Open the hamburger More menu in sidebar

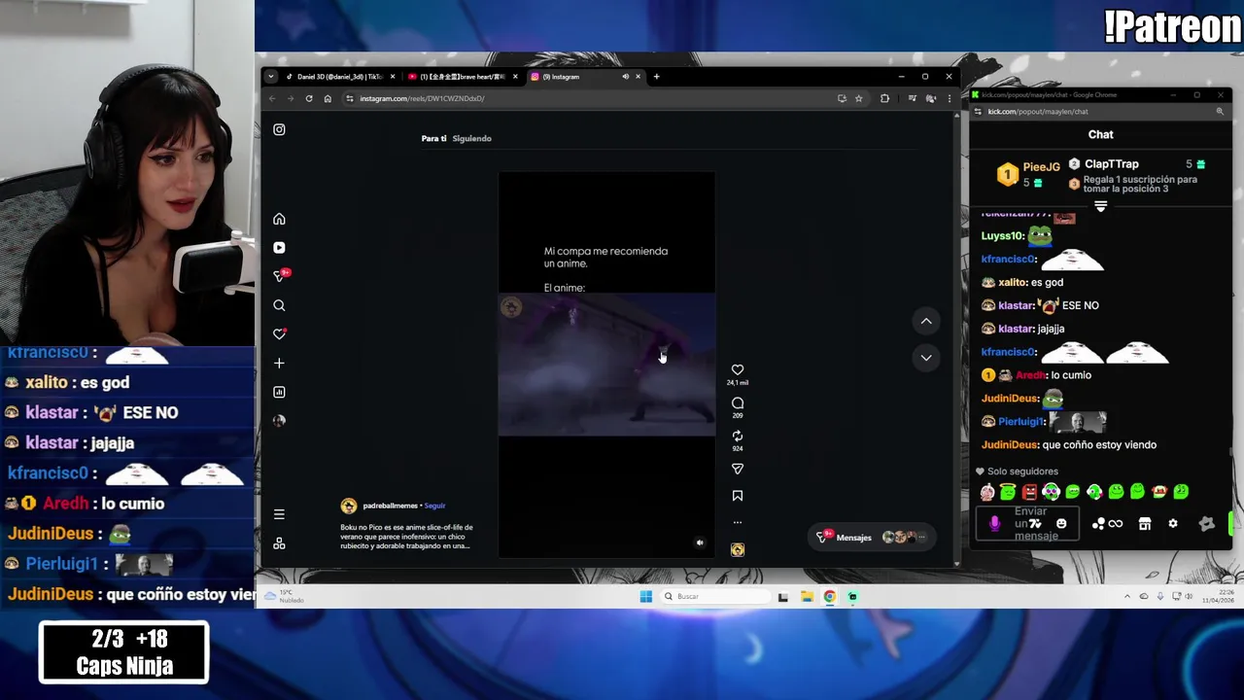click(279, 514)
